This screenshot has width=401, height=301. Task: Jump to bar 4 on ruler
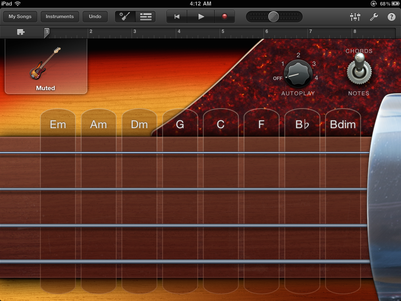(x=179, y=31)
